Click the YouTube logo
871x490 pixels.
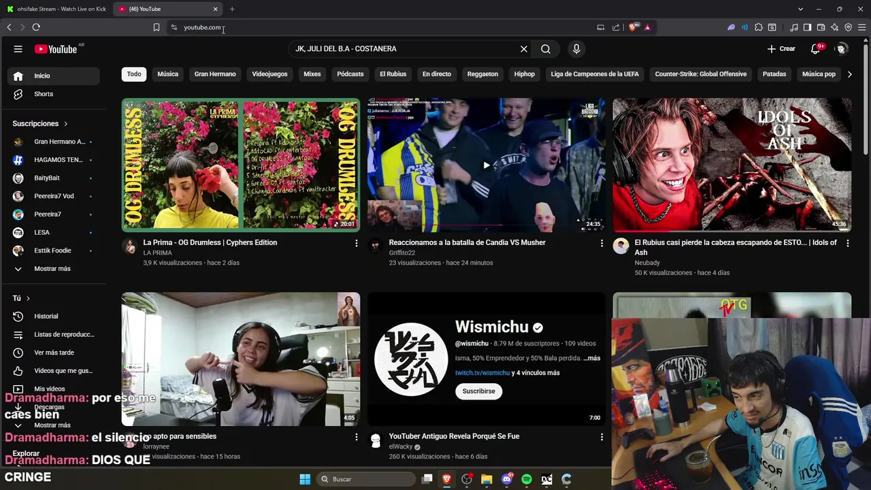click(56, 49)
